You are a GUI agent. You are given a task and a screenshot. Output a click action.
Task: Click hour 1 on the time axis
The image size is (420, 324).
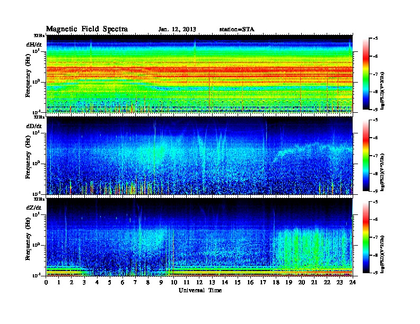(x=59, y=282)
